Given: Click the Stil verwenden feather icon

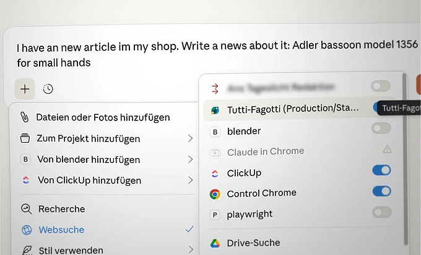Looking at the screenshot, I should (x=27, y=250).
